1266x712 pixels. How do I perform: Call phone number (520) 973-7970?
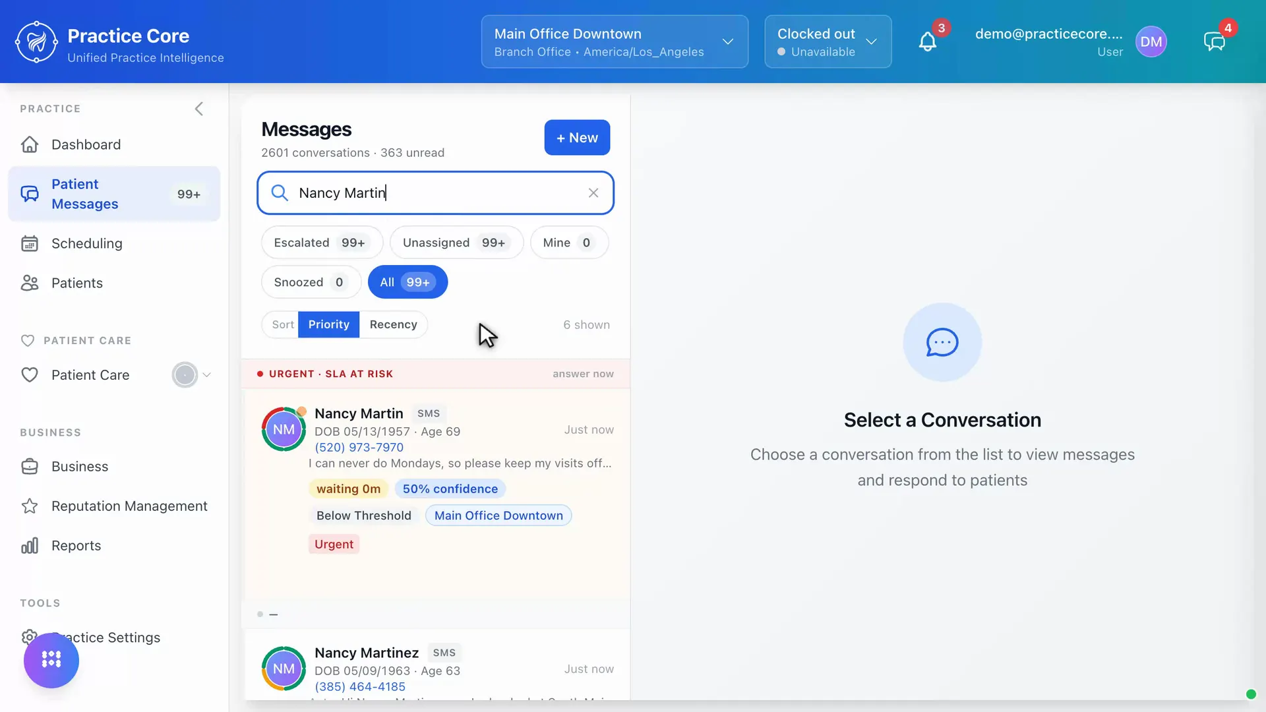click(x=359, y=447)
